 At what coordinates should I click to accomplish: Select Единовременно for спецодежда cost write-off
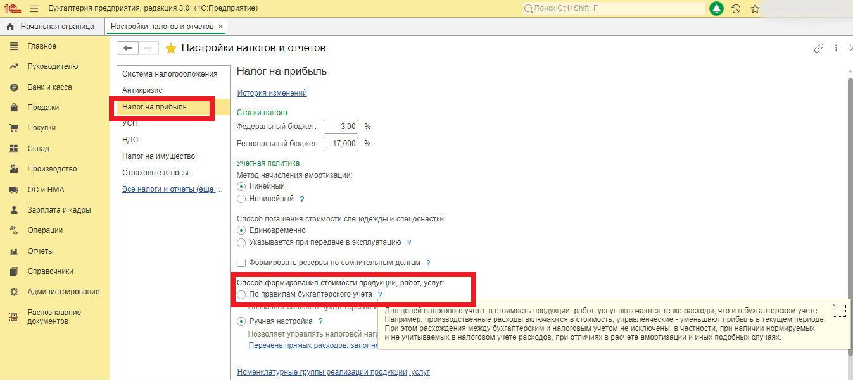click(x=241, y=230)
